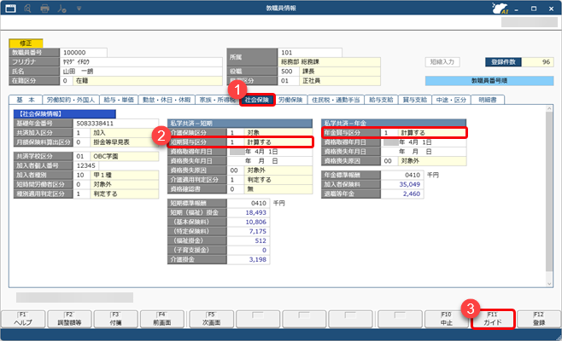The width and height of the screenshot is (562, 341).
Task: Click the 退職等年金 value 2,460
Action: (402, 194)
